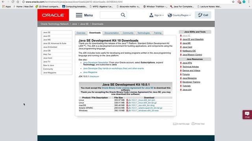Open Oracle Binary Code License Agreement link
252x141 pixels.
(x=128, y=88)
